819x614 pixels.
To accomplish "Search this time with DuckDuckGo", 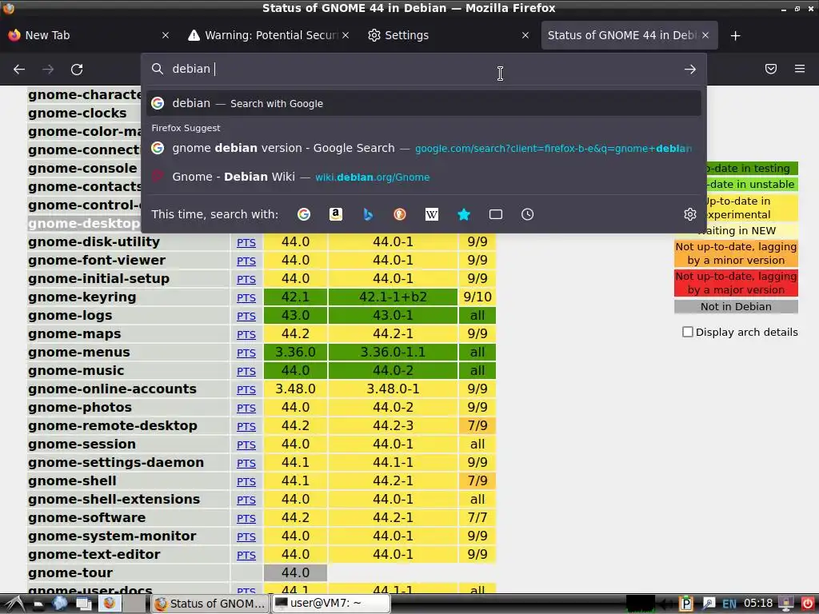I will (x=400, y=214).
